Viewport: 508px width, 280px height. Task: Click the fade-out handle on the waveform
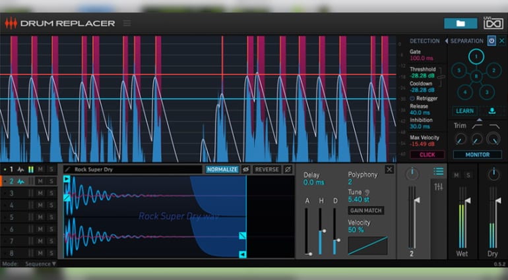243,236
